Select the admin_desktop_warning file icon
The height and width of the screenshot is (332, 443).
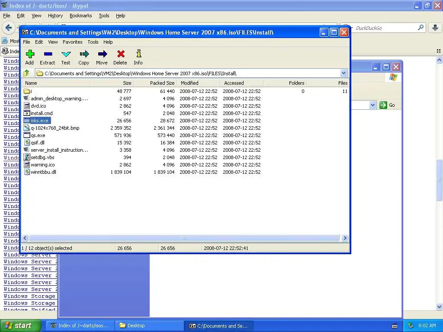point(27,99)
